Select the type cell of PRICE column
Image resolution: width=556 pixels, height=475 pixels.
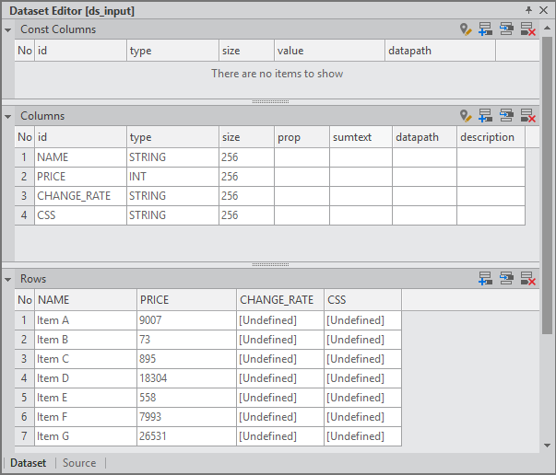172,177
